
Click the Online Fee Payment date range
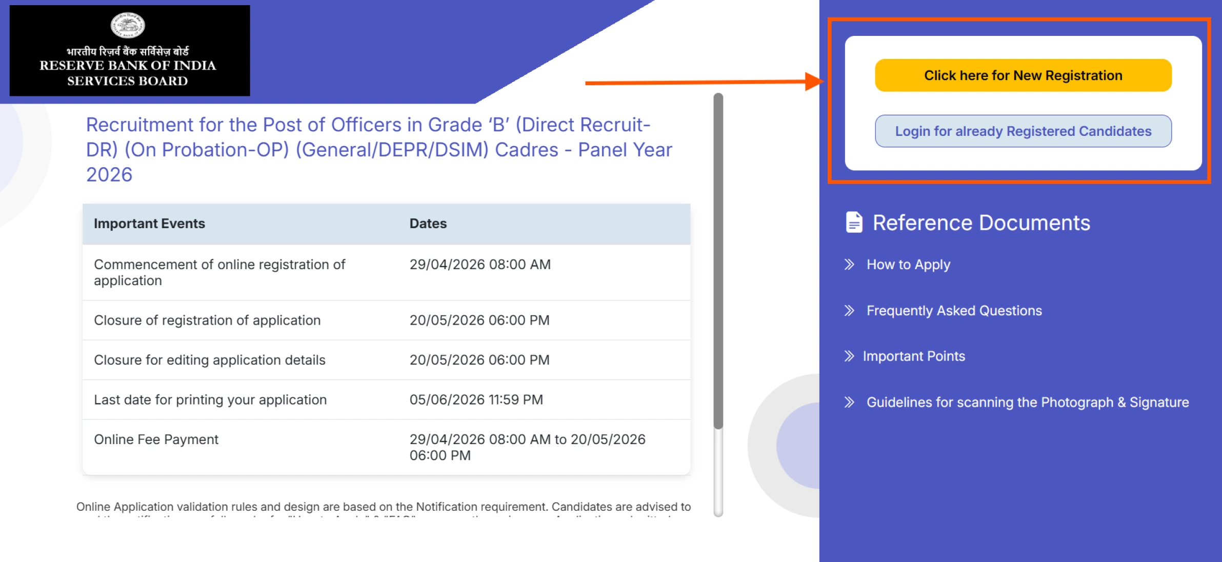[527, 447]
